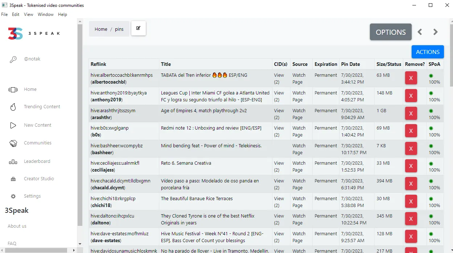Open the Edit menu
The width and height of the screenshot is (453, 253).
(16, 14)
